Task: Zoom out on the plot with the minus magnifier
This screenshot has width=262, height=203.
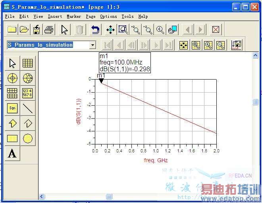Action: [x=220, y=45]
